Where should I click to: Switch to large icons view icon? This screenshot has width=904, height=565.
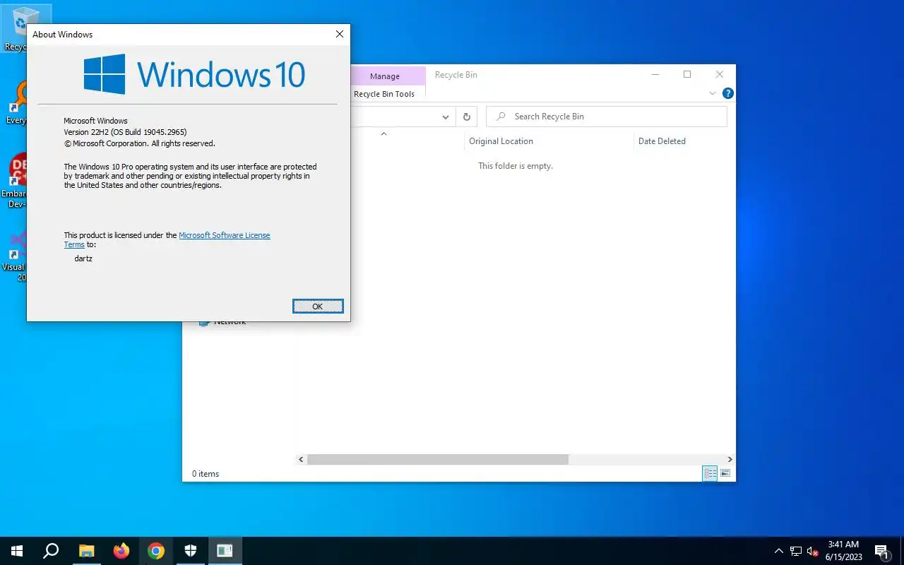click(725, 473)
